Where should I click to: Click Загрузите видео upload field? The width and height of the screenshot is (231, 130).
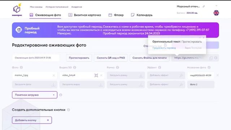pos(82,84)
